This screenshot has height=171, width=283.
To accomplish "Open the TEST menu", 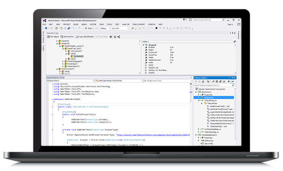I will [x=117, y=24].
